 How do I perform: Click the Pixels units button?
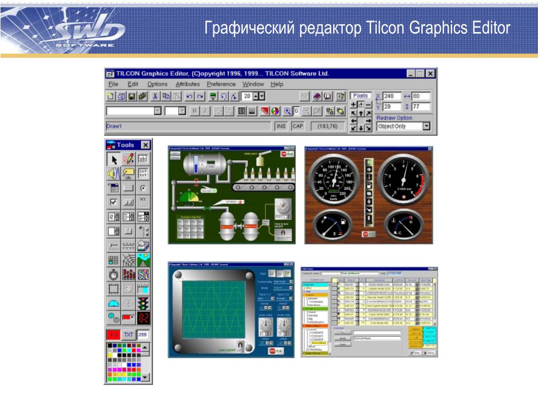[360, 96]
